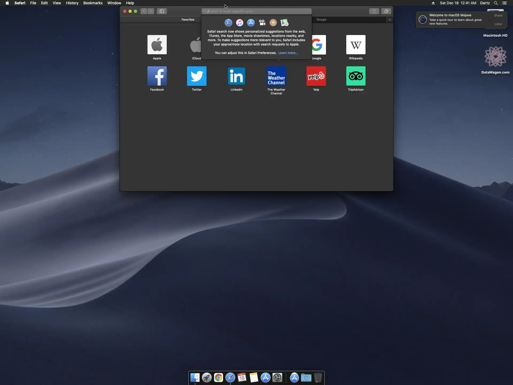Open the Wikipedia favorite
The width and height of the screenshot is (513, 385).
pos(356,45)
